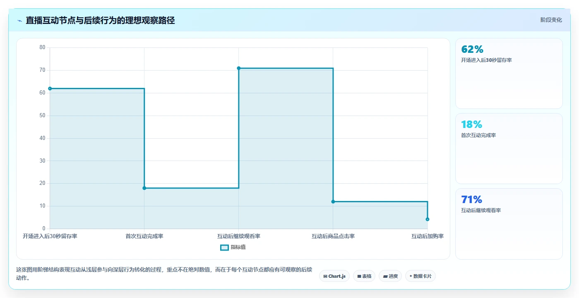The image size is (579, 298).
Task: Click the lightning icon beside the title
Action: point(19,21)
